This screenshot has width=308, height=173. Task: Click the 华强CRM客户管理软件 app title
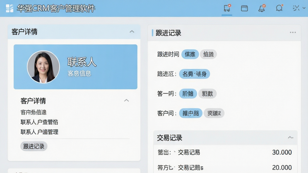[56, 8]
